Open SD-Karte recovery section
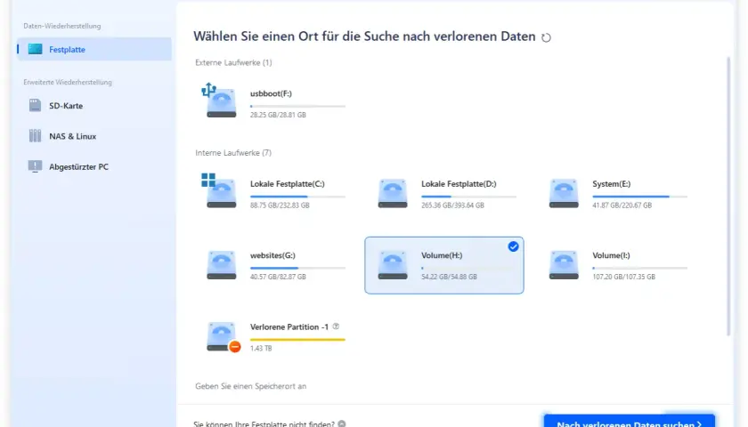 pyautogui.click(x=94, y=105)
